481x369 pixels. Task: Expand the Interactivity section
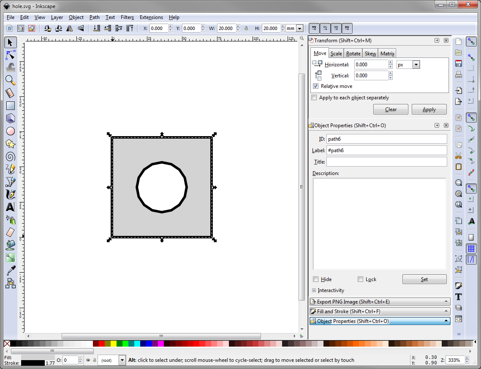tap(314, 290)
